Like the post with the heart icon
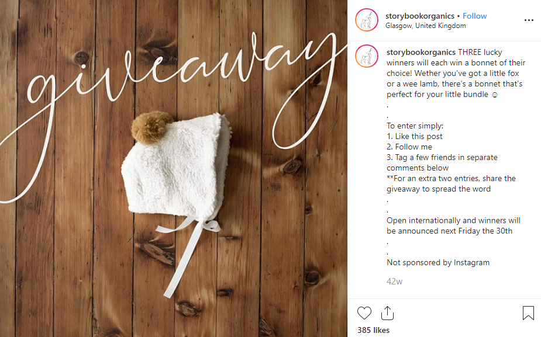Screen dimensions: 541x337 click(x=364, y=313)
